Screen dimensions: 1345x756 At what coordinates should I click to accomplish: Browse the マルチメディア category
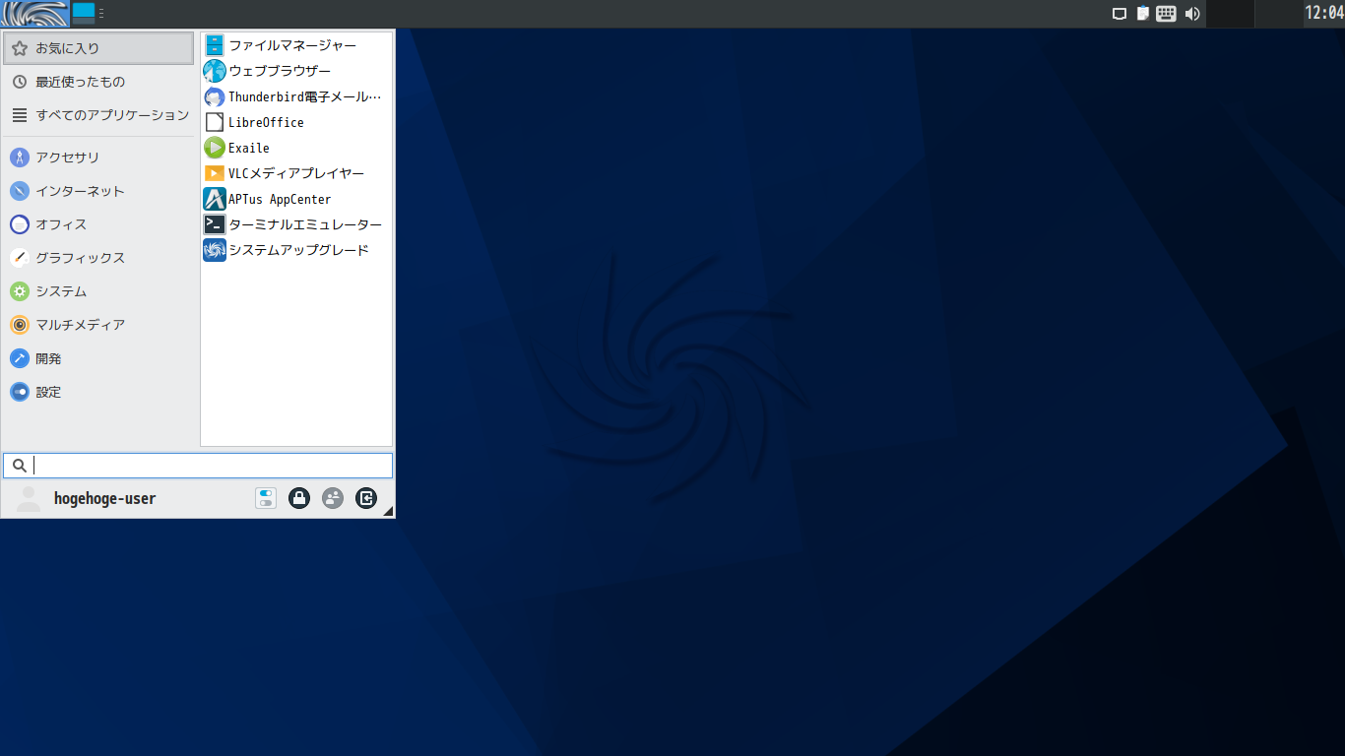98,325
